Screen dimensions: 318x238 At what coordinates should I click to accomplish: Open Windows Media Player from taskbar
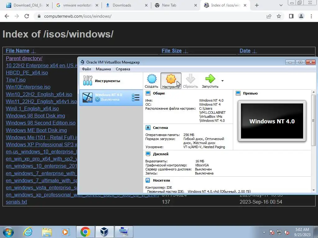pyautogui.click(x=66, y=232)
